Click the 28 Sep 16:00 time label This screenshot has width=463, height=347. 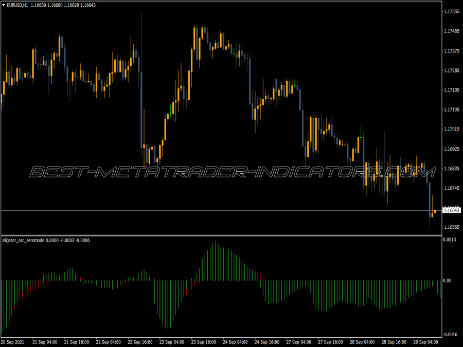(x=394, y=342)
